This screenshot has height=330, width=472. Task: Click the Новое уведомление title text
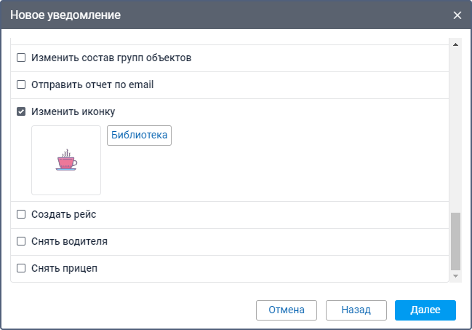pyautogui.click(x=65, y=15)
